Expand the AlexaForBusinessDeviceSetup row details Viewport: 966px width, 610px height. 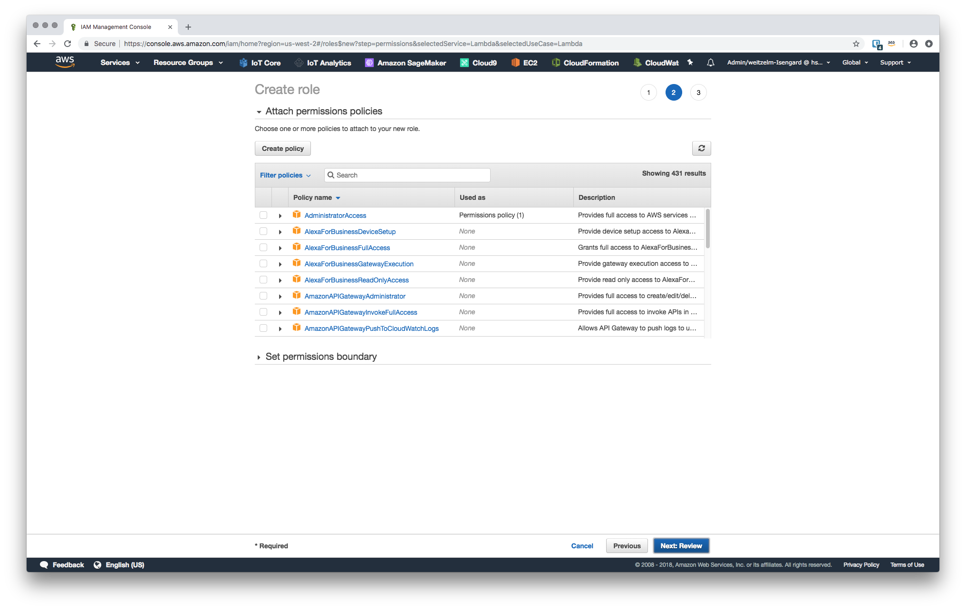280,232
